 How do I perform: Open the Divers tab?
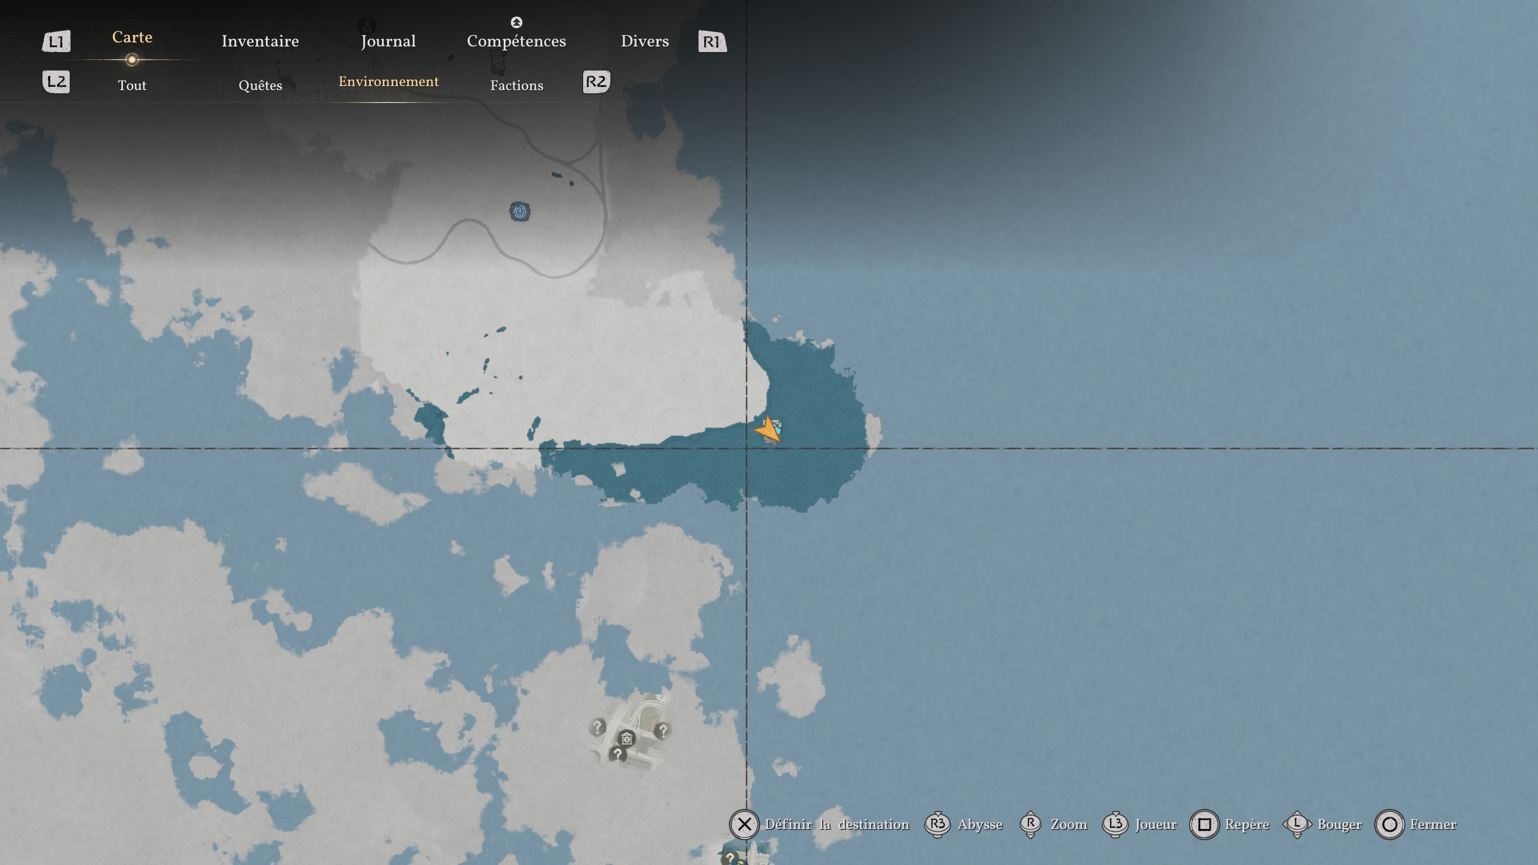click(x=645, y=41)
